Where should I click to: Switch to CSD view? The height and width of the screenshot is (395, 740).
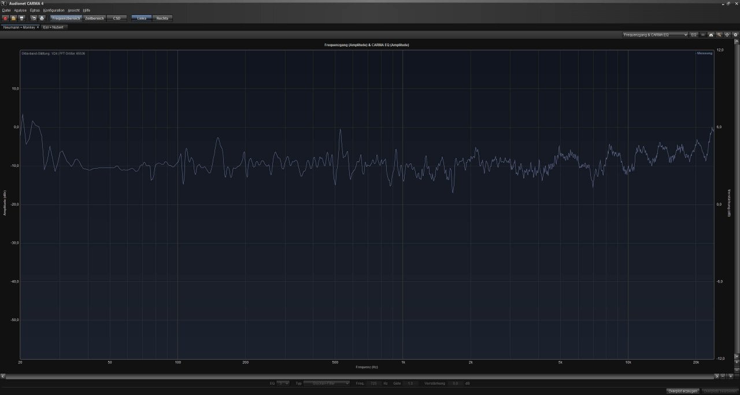pos(117,18)
